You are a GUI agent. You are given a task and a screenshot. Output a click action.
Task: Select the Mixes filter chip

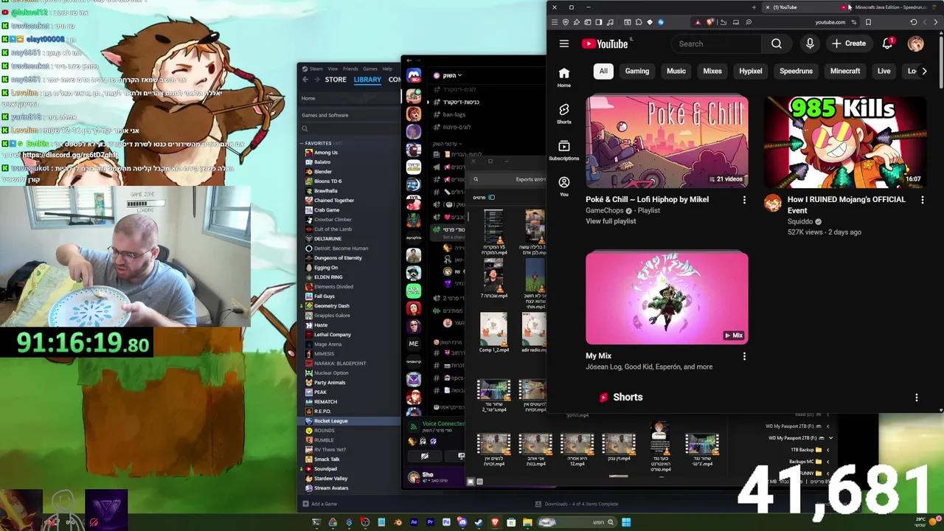712,71
